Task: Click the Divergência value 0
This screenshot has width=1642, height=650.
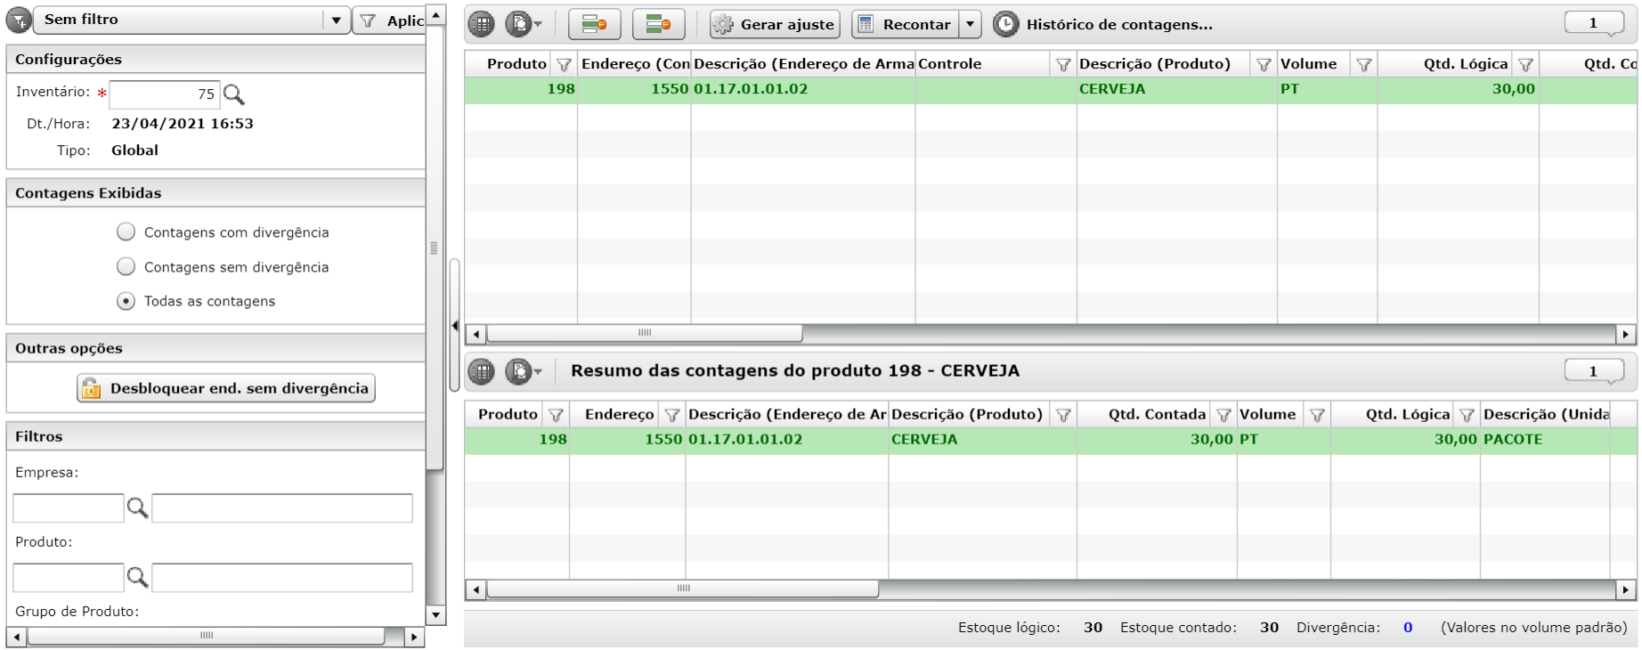Action: [1408, 627]
